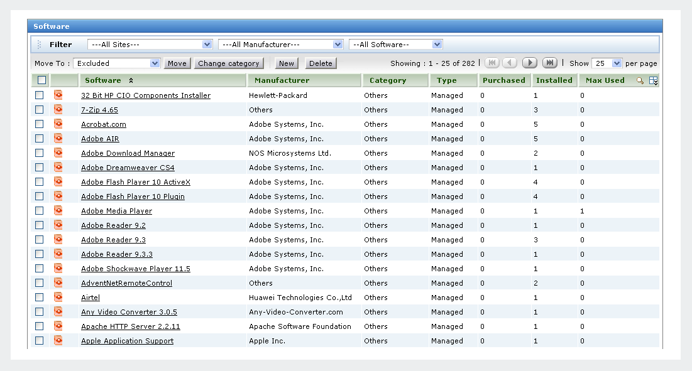Click the sort arrow next to Software header
692x371 pixels.
pos(131,80)
